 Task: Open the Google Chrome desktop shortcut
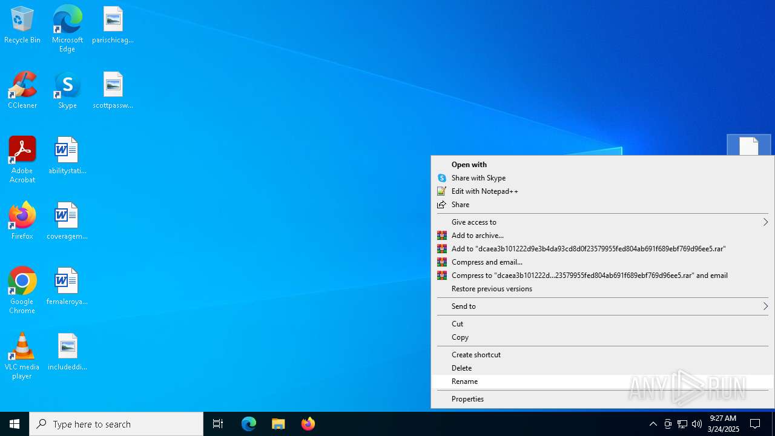point(22,291)
